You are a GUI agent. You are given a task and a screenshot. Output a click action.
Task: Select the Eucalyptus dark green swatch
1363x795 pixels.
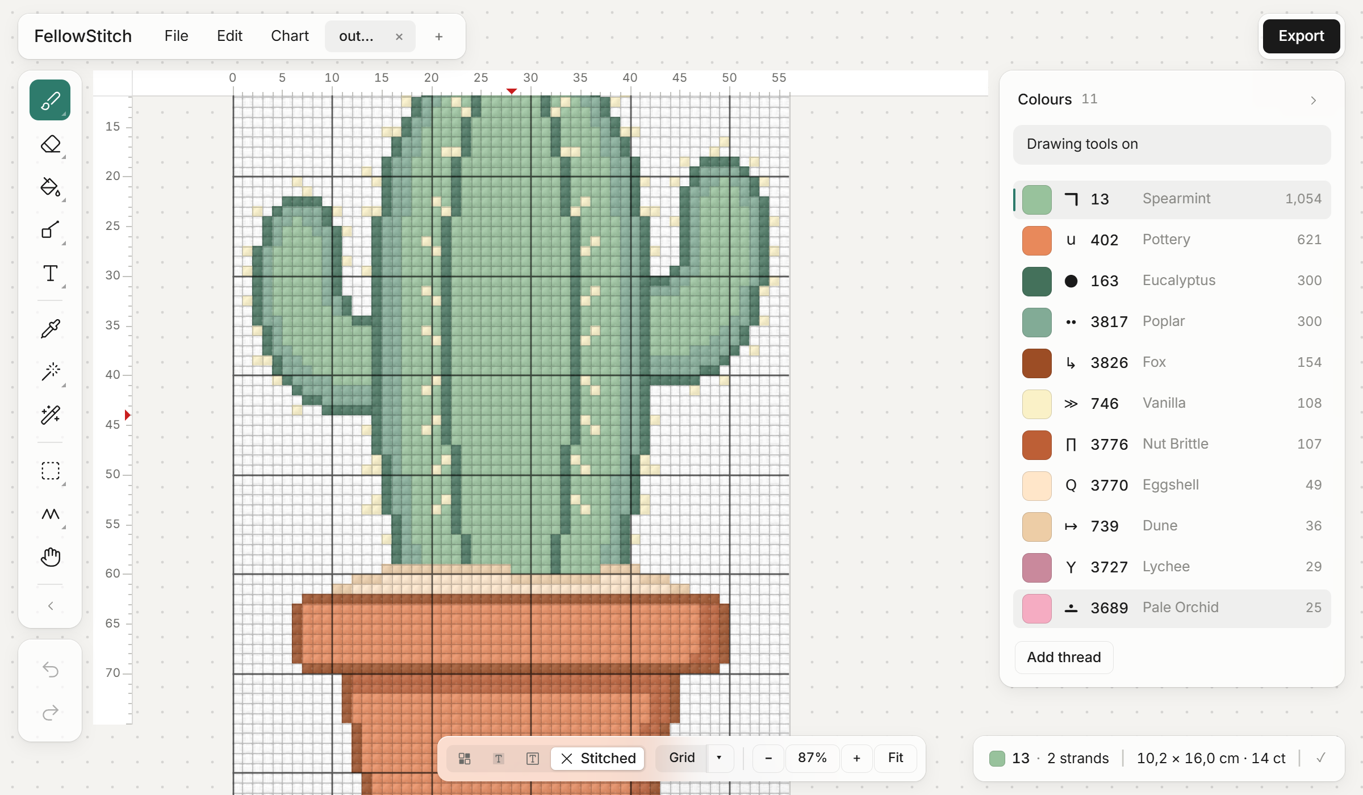point(1037,282)
